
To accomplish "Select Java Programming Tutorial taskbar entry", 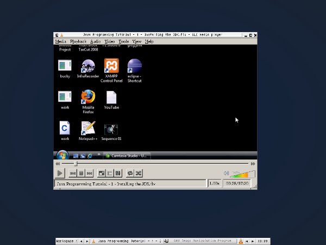I will [127, 241].
